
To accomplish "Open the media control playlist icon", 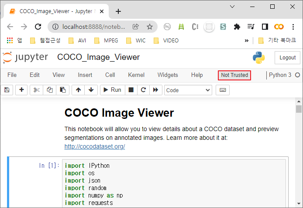I will tap(251, 27).
